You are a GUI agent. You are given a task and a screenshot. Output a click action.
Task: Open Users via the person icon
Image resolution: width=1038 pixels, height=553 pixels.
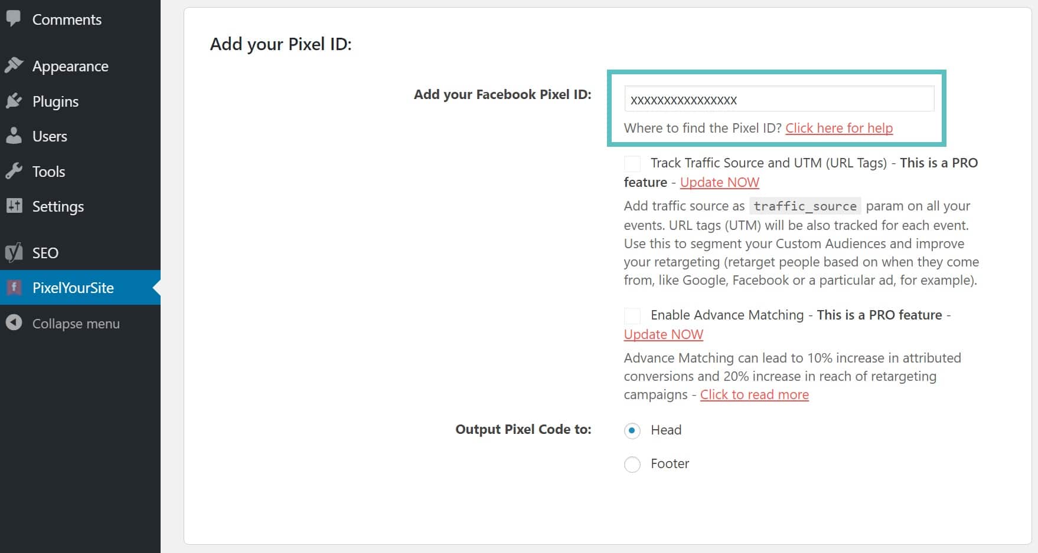pyautogui.click(x=15, y=136)
